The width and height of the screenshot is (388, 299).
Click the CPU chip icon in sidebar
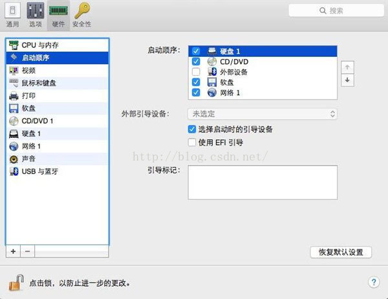14,45
